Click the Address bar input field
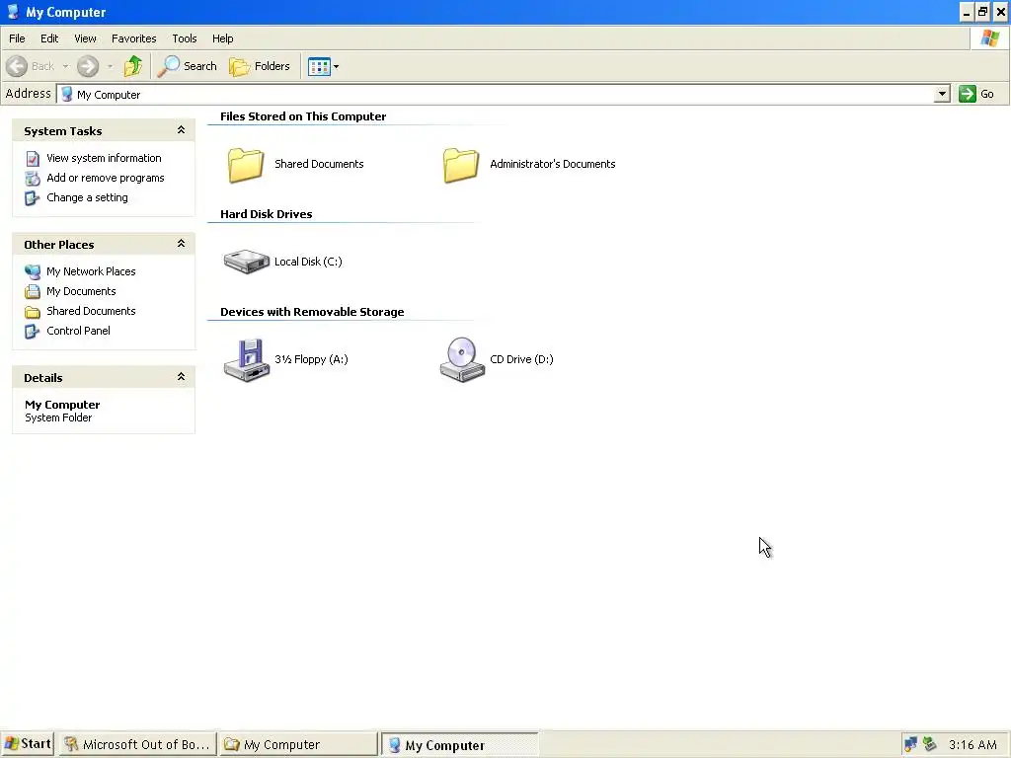The image size is (1011, 758). (503, 94)
